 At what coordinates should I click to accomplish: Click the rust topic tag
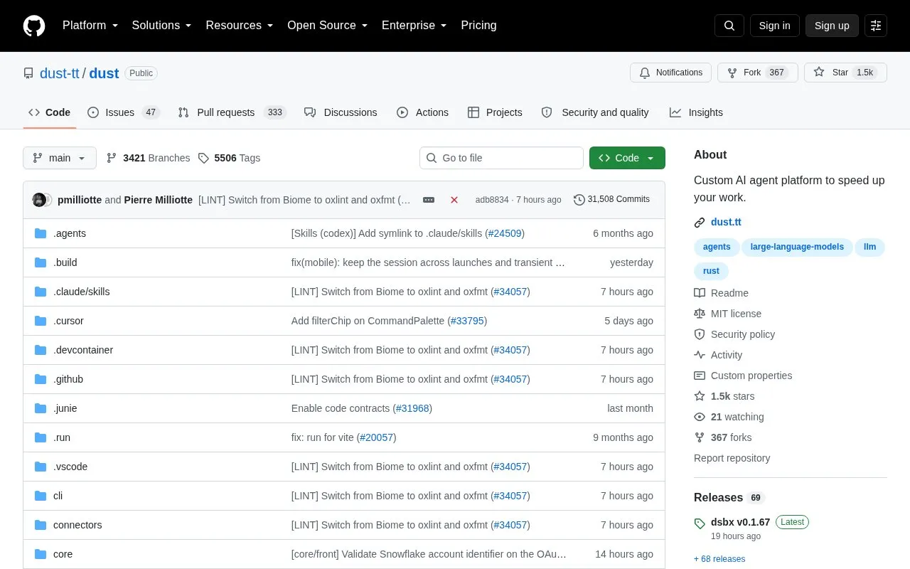[712, 271]
